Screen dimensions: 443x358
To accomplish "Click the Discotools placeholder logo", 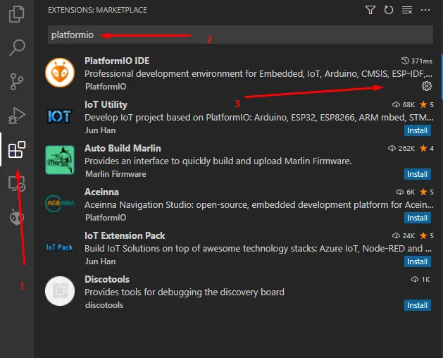I will coord(60,291).
